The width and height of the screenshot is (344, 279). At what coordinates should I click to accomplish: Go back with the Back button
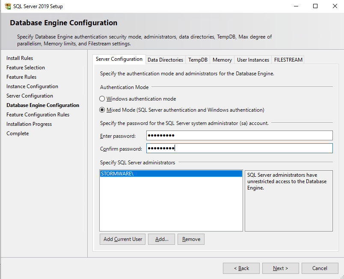241,268
